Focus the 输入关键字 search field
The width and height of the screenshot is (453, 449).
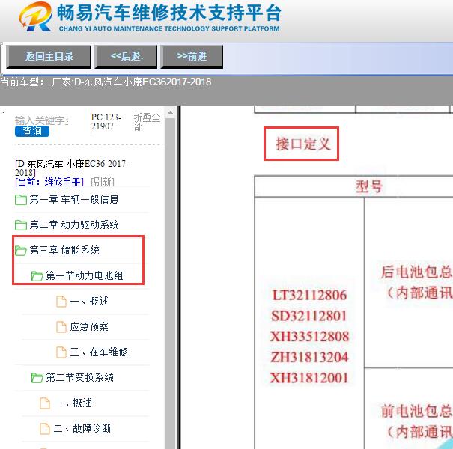(x=42, y=120)
